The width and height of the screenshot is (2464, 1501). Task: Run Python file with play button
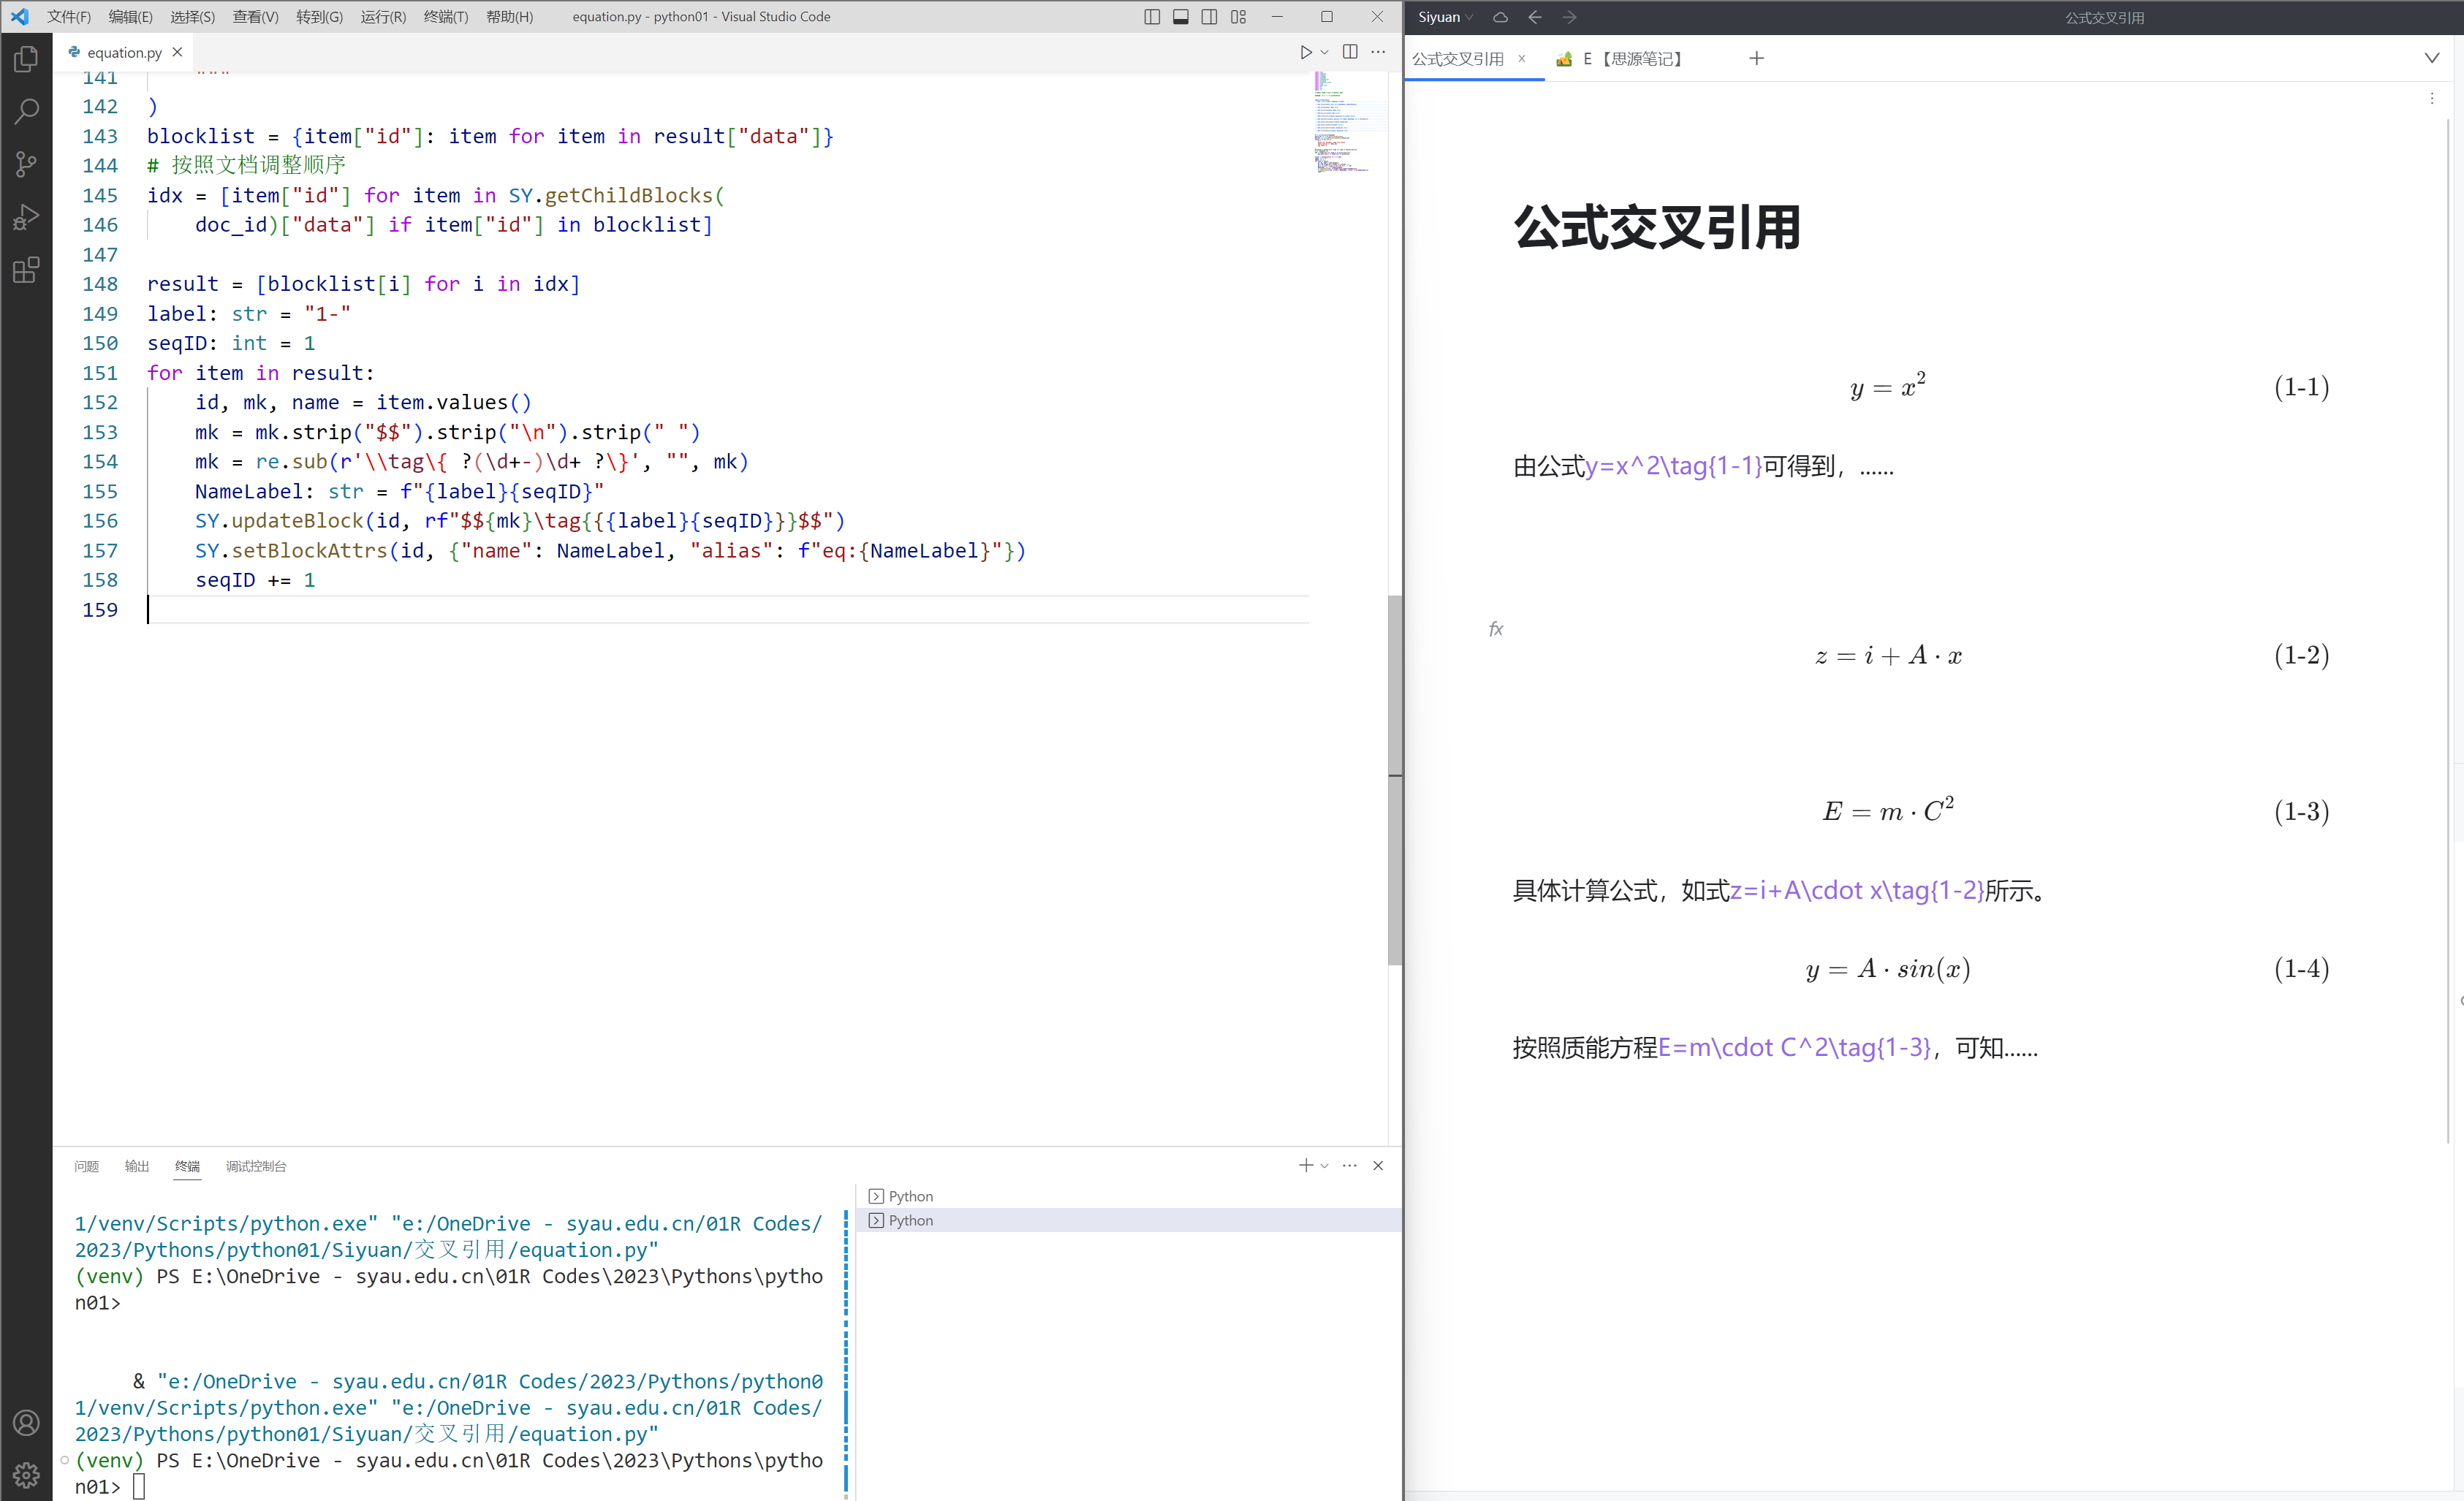point(1305,52)
